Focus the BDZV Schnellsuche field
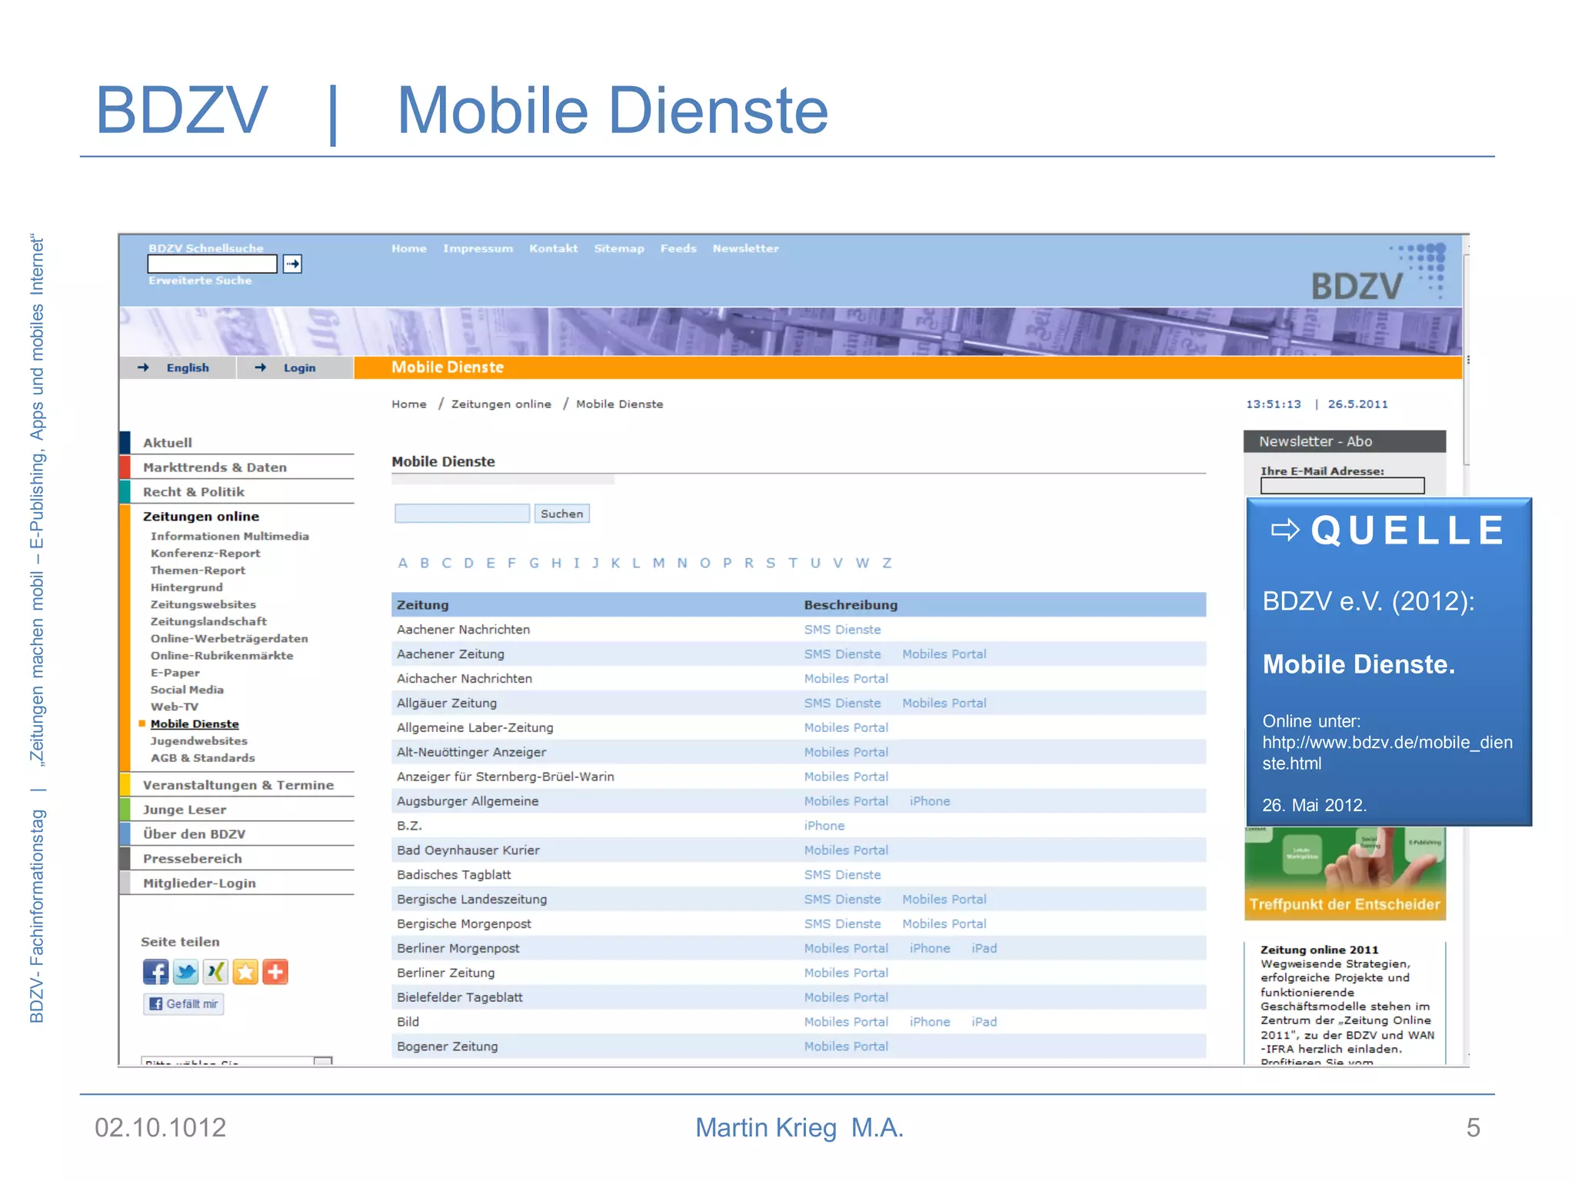 [x=212, y=264]
